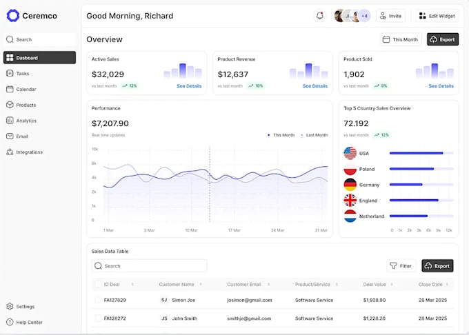Select the Dashboard menu item
The width and height of the screenshot is (469, 335).
(x=39, y=58)
